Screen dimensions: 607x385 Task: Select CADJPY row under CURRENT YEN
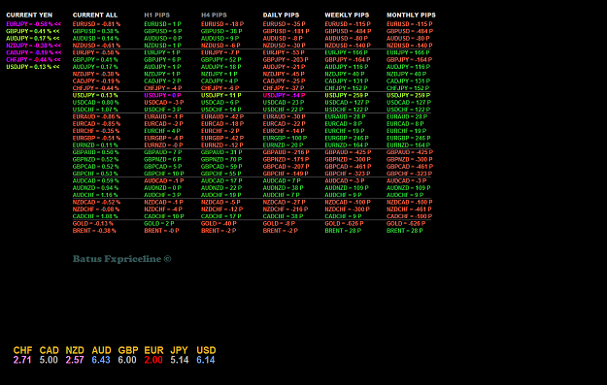[x=34, y=52]
